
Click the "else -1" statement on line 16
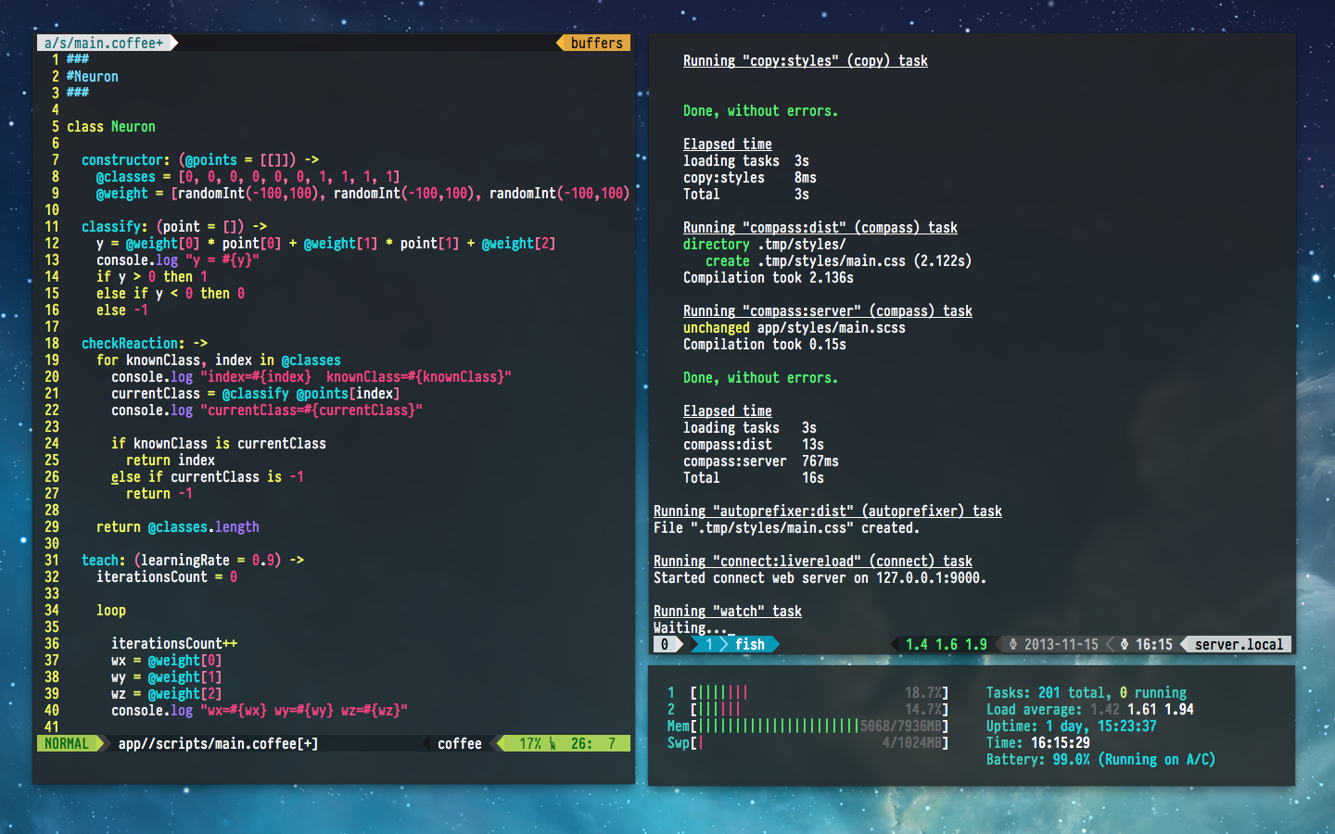pyautogui.click(x=122, y=310)
